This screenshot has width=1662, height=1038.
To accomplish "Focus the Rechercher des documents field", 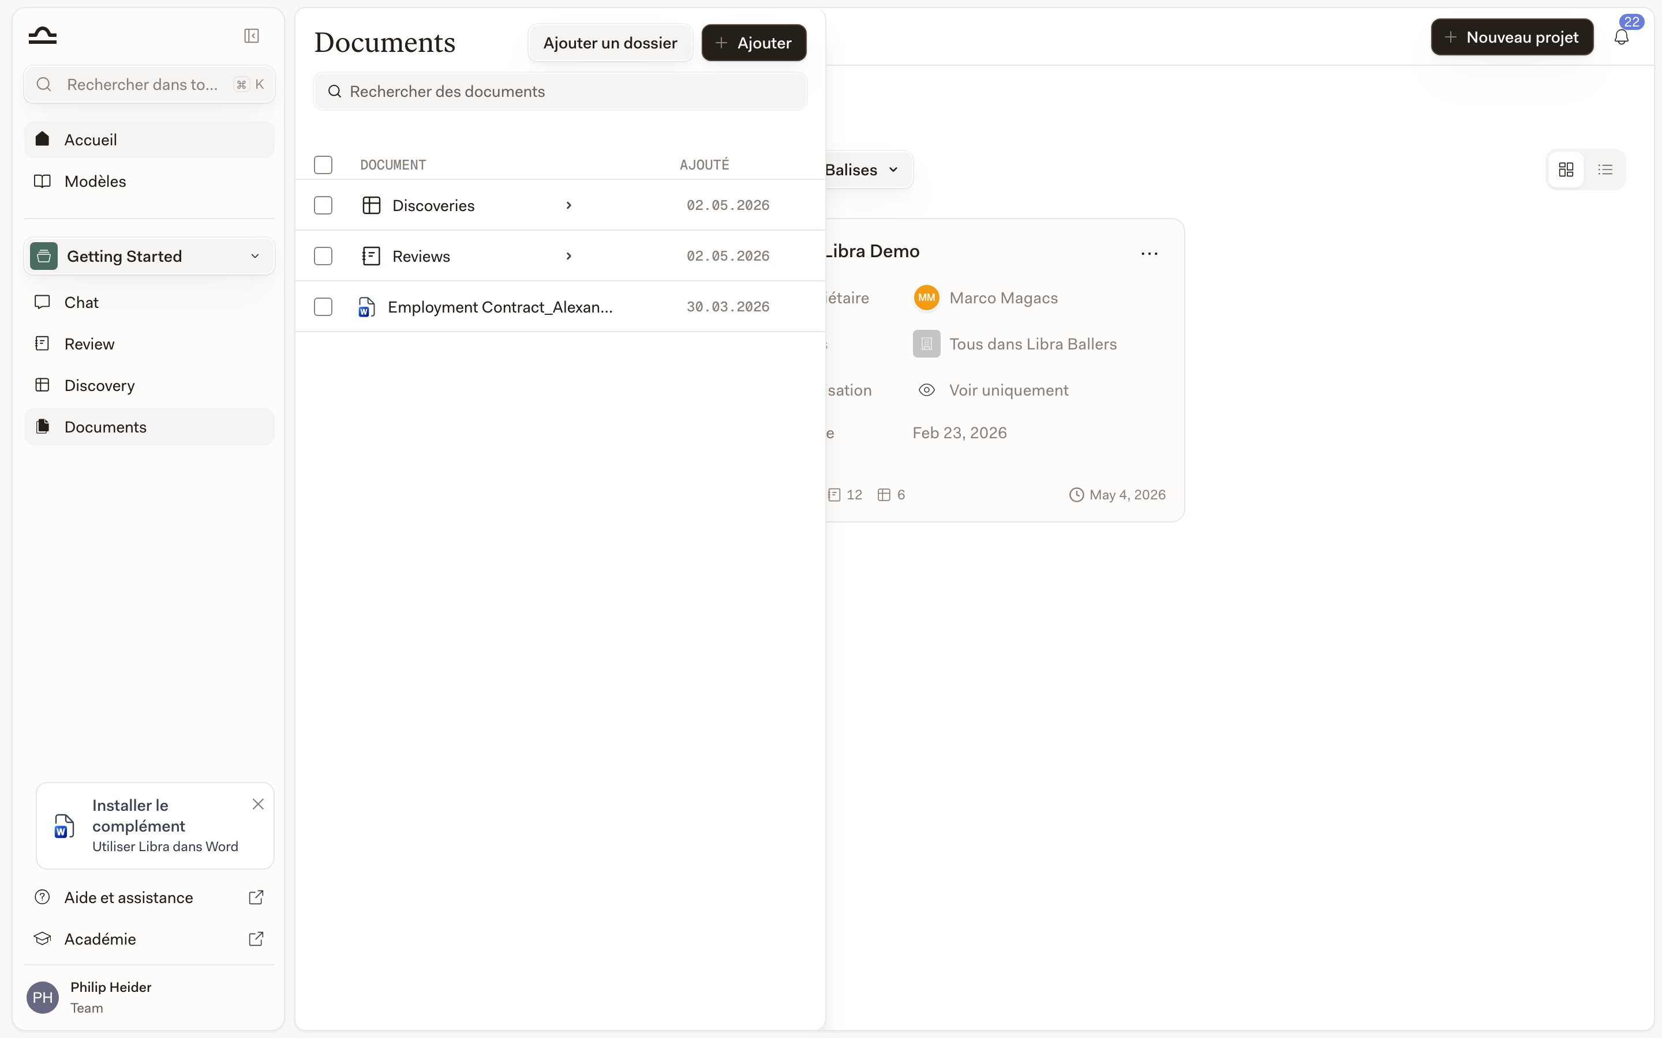I will (560, 91).
